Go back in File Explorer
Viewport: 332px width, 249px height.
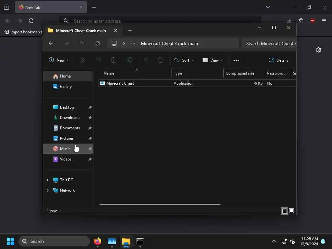[x=51, y=43]
